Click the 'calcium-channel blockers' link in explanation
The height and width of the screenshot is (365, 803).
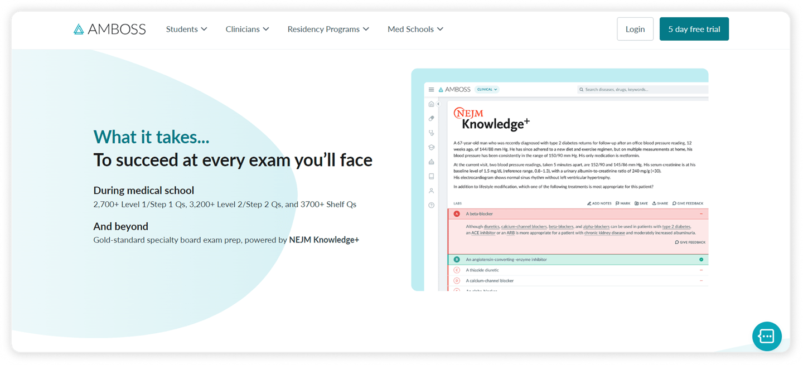523,227
